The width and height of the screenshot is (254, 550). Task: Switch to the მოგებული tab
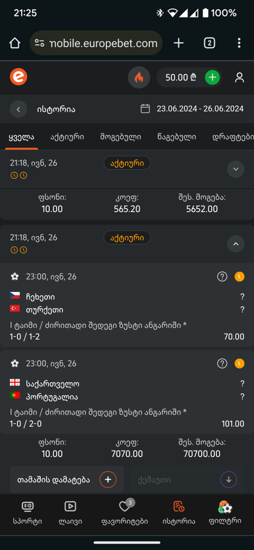121,137
